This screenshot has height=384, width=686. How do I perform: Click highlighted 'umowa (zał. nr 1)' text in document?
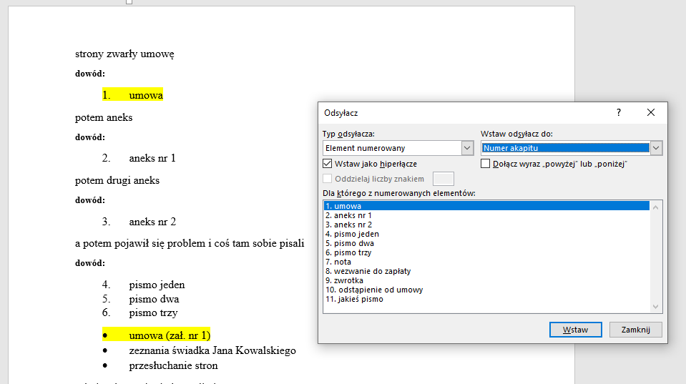[170, 335]
